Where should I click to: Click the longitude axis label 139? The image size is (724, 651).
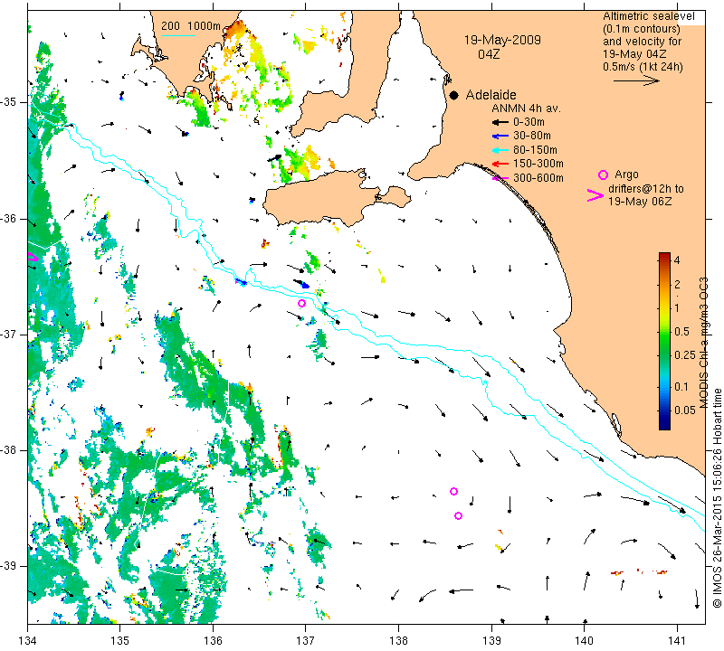491,641
